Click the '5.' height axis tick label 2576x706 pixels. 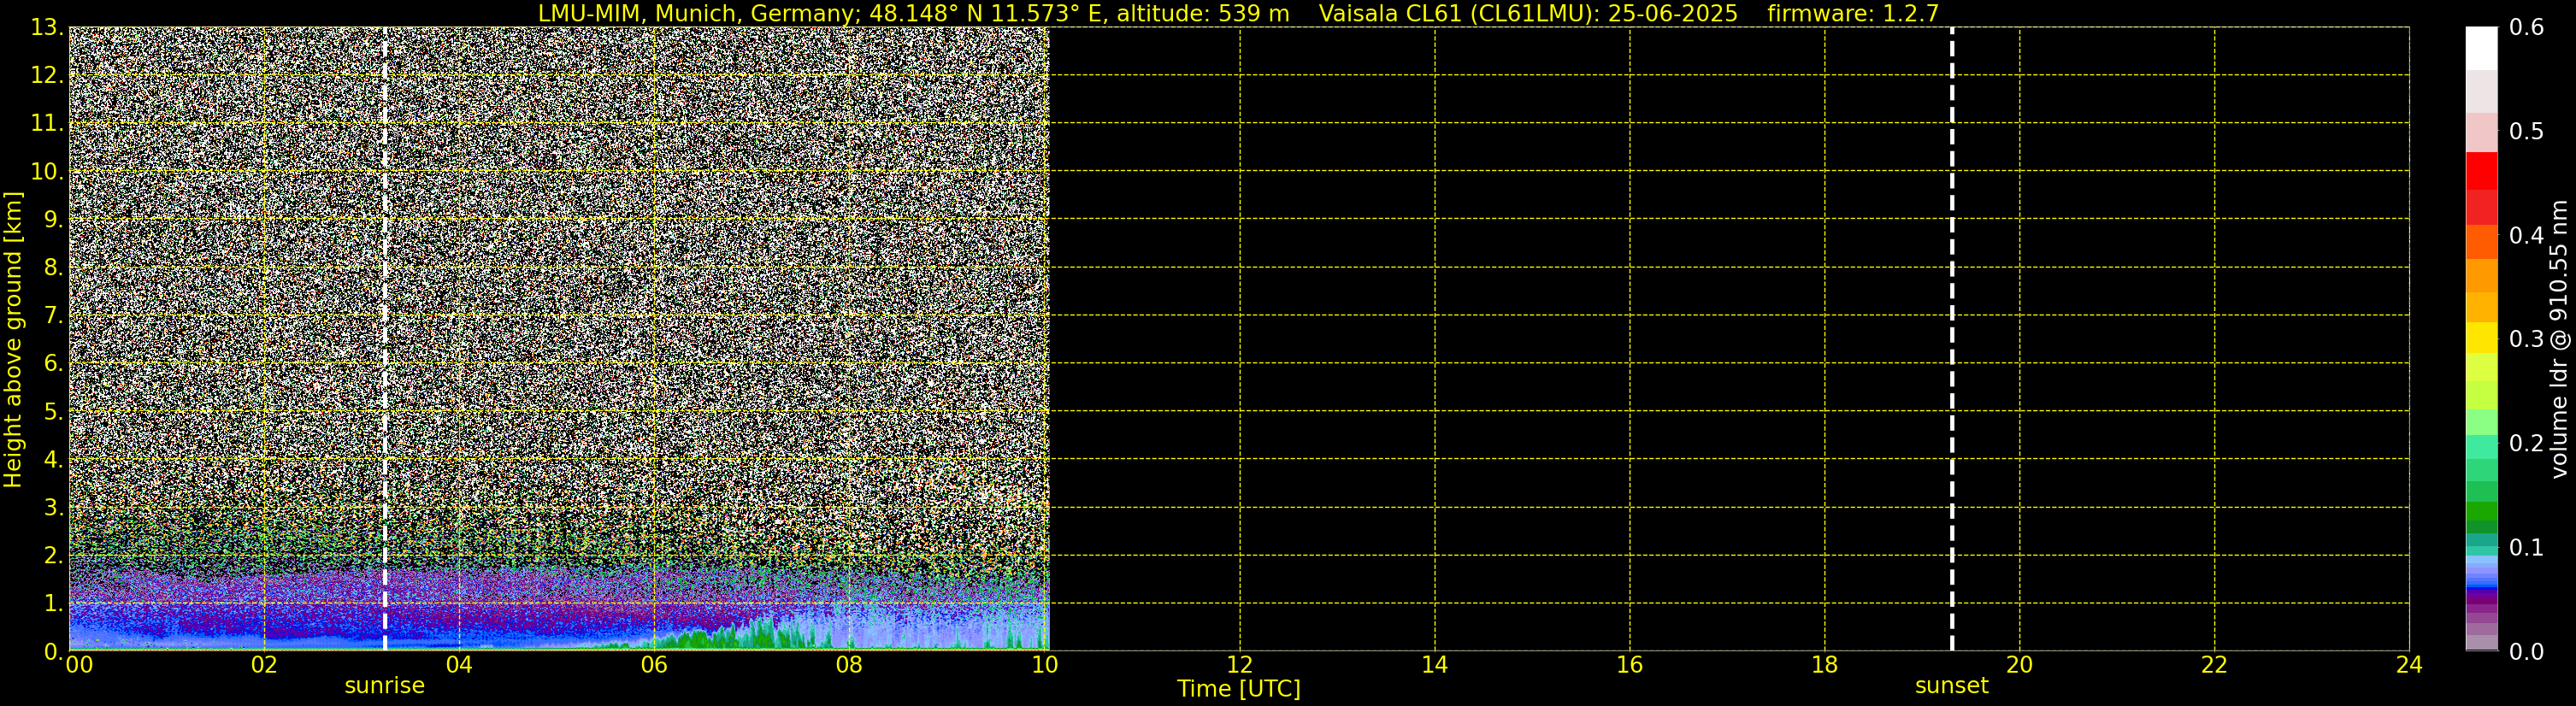[53, 411]
